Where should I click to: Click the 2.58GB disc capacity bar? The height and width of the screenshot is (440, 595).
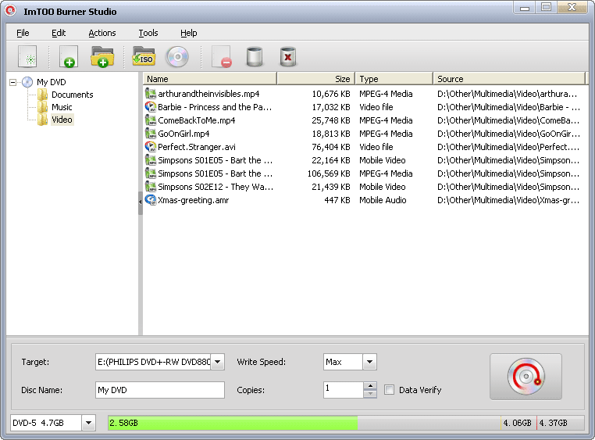(233, 423)
